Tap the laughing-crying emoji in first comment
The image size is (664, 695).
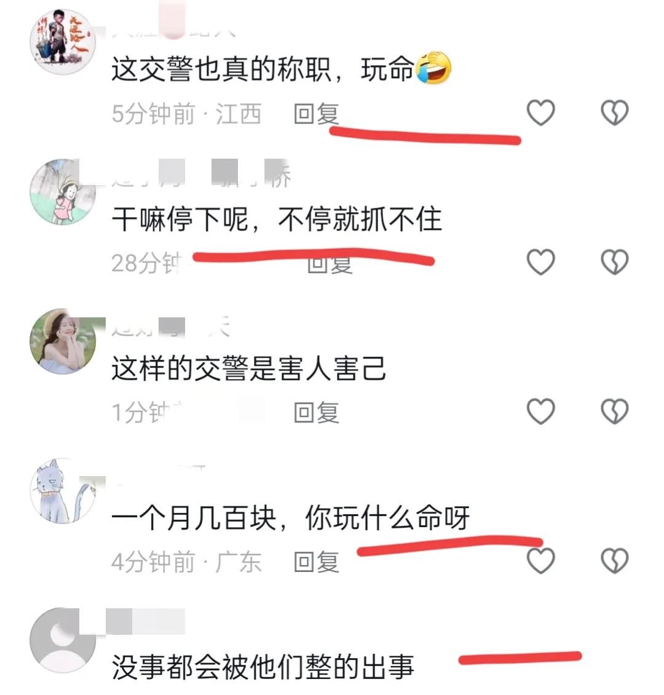tap(433, 68)
